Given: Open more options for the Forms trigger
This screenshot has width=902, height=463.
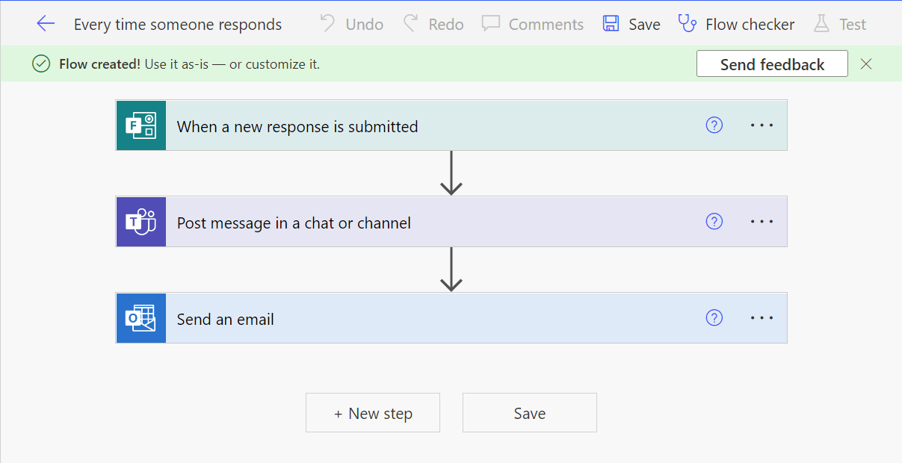Looking at the screenshot, I should coord(762,125).
